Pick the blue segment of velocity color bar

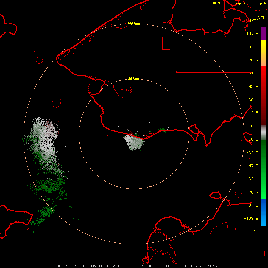click(x=263, y=212)
